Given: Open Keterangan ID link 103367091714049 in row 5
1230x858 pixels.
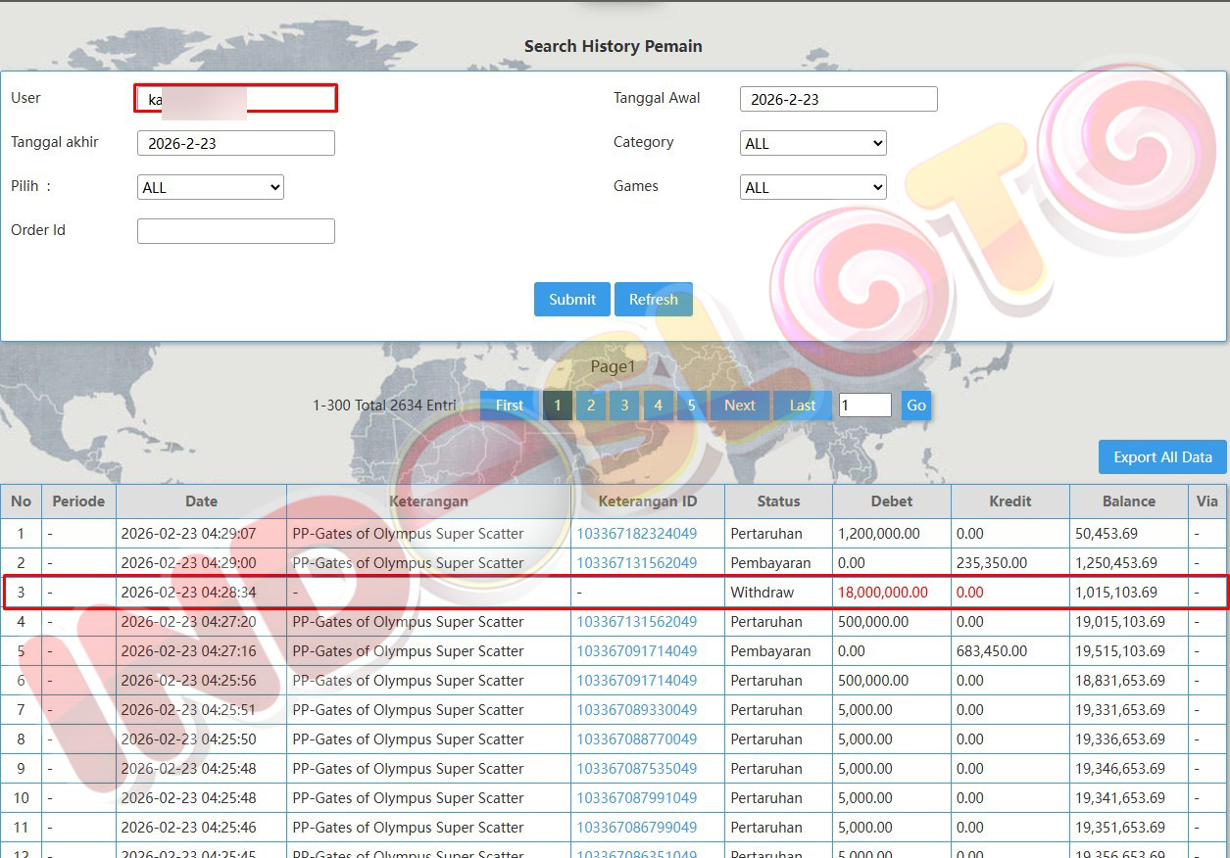Looking at the screenshot, I should click(636, 651).
